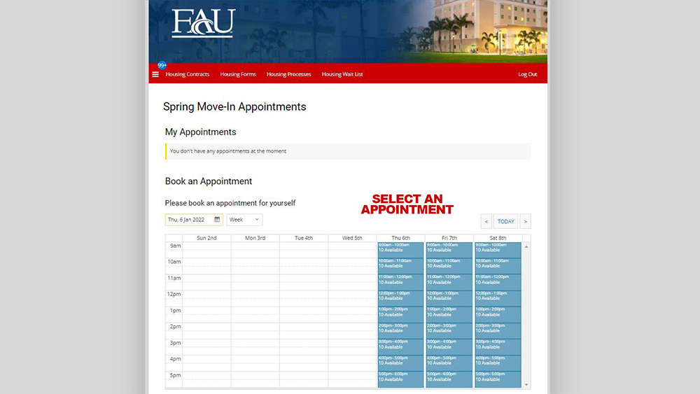Select Thursday 9:00am-10:00am appointment slot
The width and height of the screenshot is (700, 394).
click(x=400, y=250)
